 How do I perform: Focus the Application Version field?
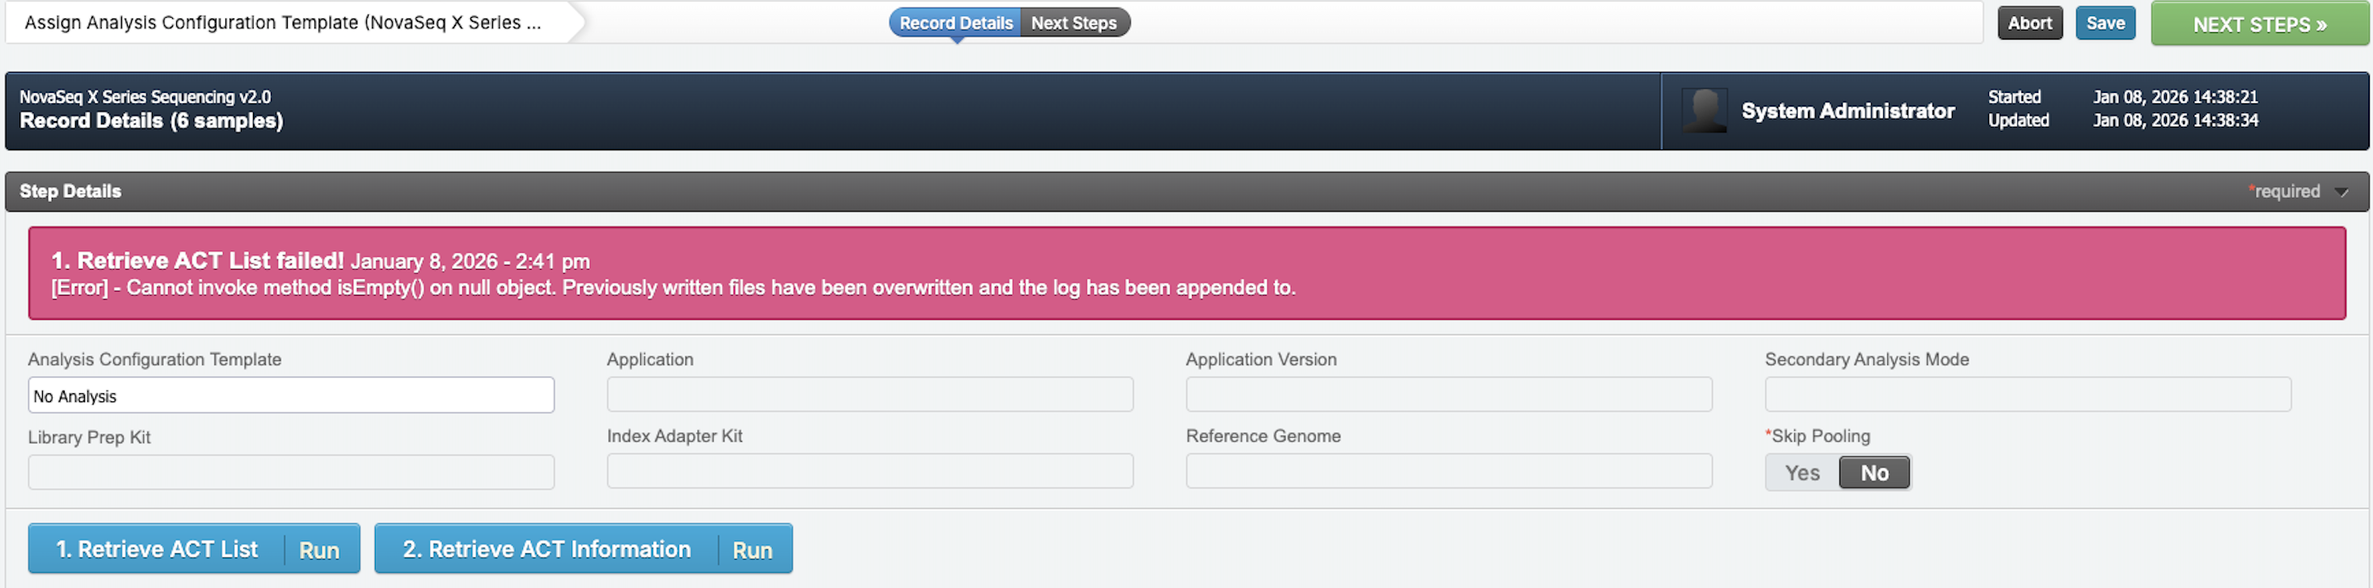click(1448, 395)
